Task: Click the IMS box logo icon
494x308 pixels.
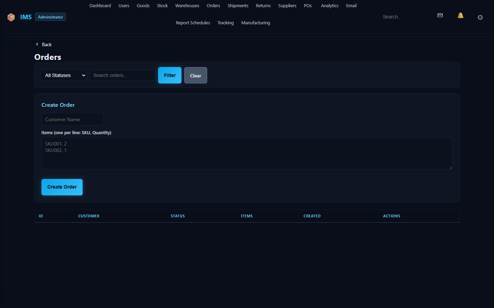Action: [11, 17]
